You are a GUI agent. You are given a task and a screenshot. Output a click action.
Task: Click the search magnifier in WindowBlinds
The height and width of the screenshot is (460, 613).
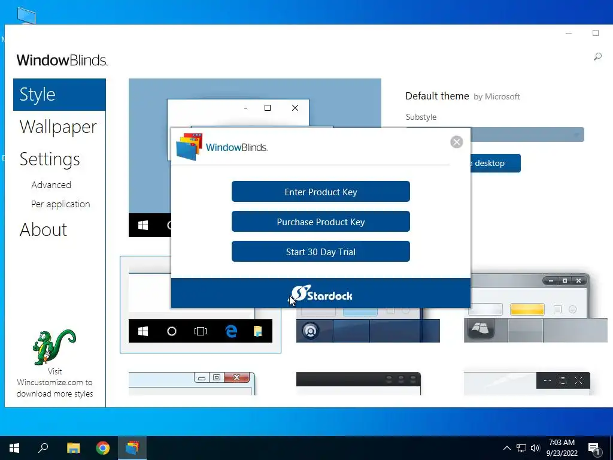point(597,57)
